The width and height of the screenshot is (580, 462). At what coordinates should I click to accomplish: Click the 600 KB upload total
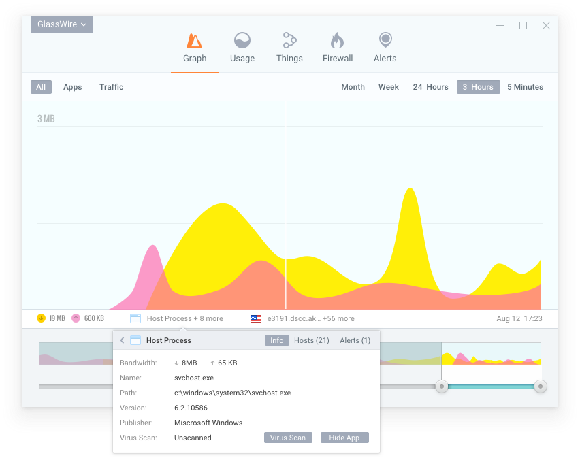click(x=95, y=318)
